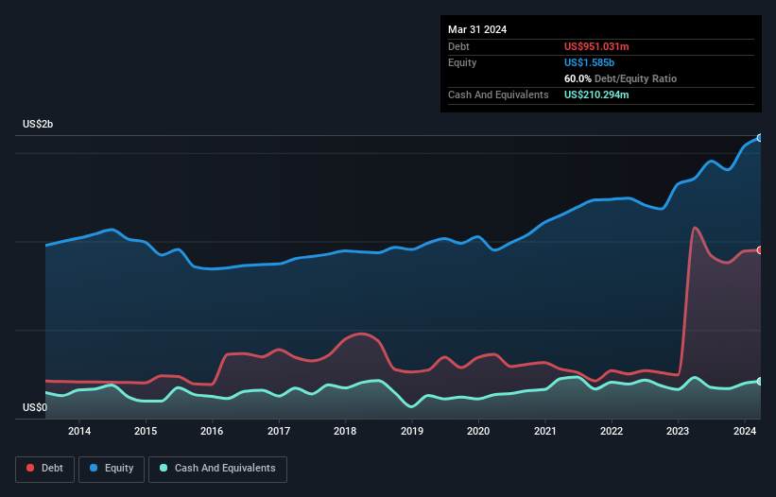Click the red Debt legend dot
Image resolution: width=776 pixels, height=497 pixels.
[30, 468]
